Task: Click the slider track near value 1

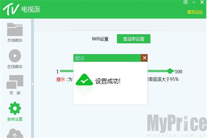Action: (x=67, y=71)
